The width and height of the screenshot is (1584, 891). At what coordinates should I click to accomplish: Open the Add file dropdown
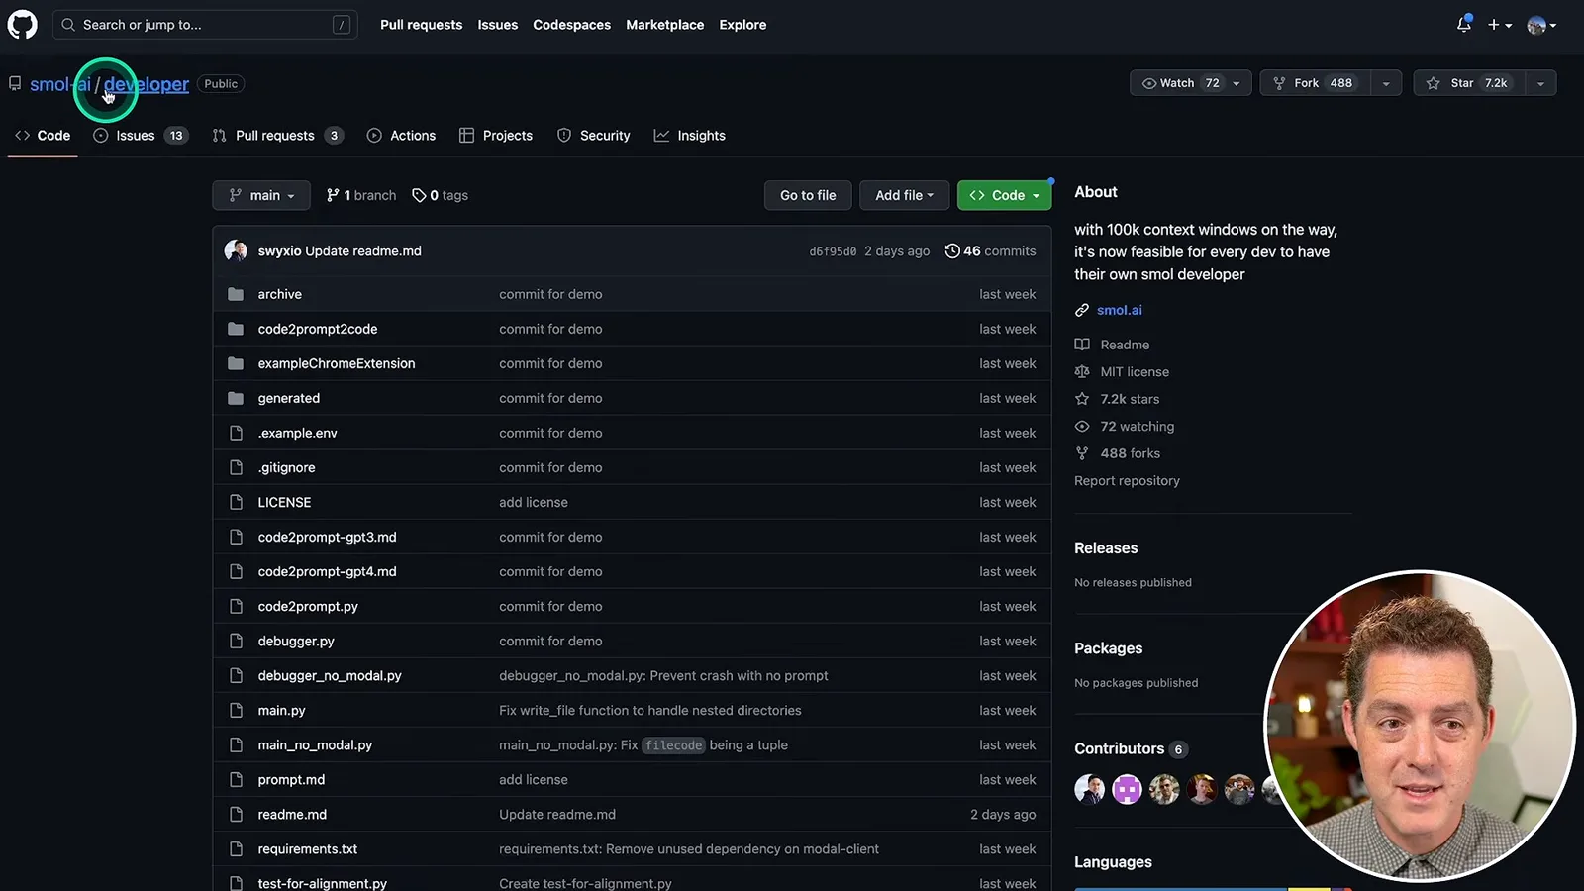pyautogui.click(x=904, y=195)
